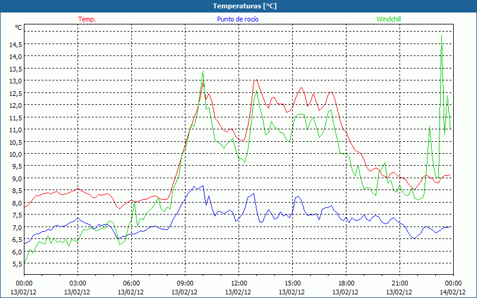Click the 10,5 y-axis value
The width and height of the screenshot is (477, 298).
16,142
